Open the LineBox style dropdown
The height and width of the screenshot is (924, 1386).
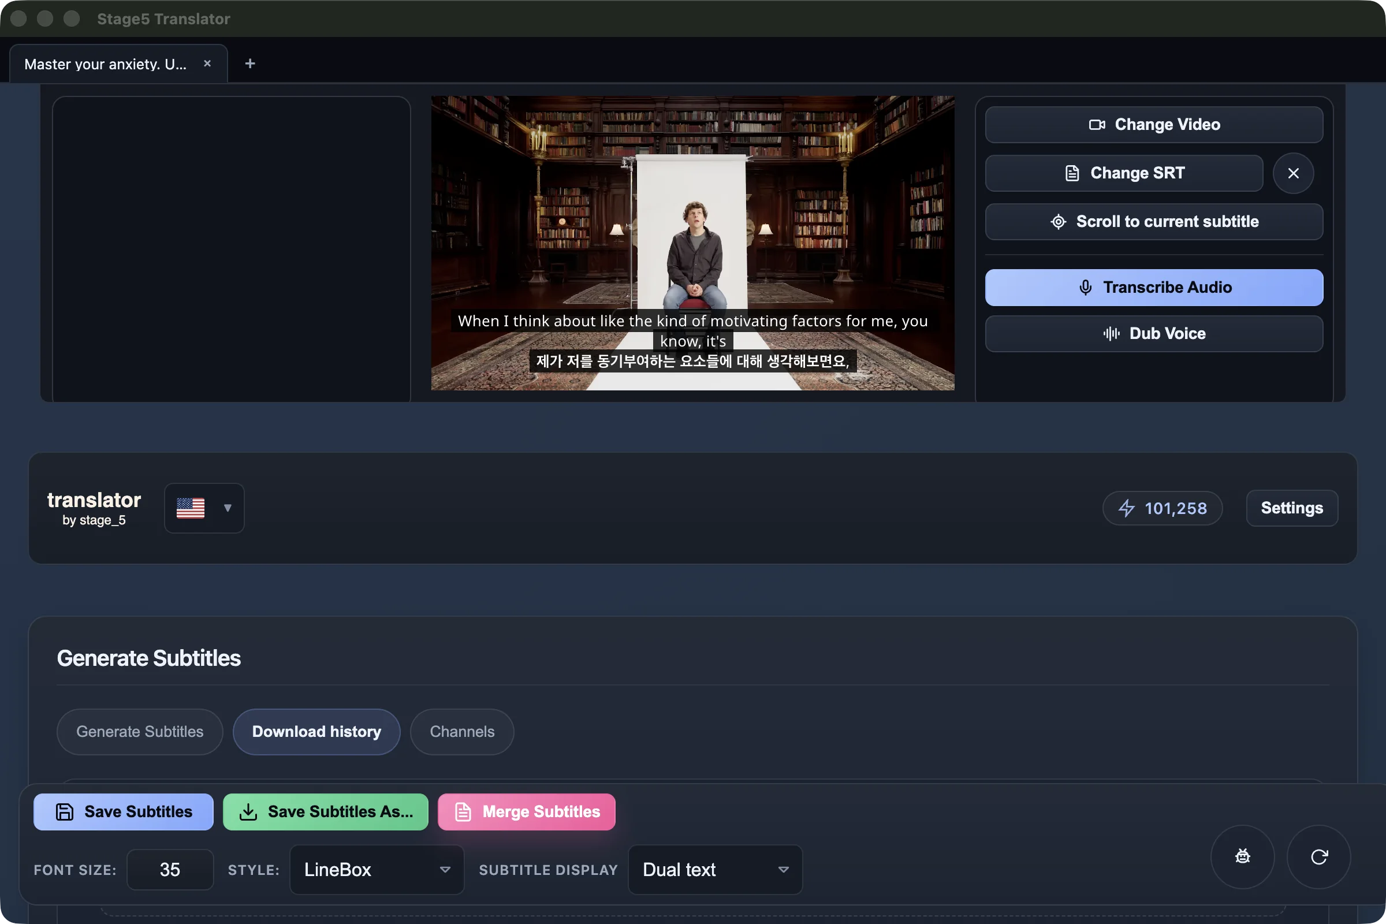point(377,869)
